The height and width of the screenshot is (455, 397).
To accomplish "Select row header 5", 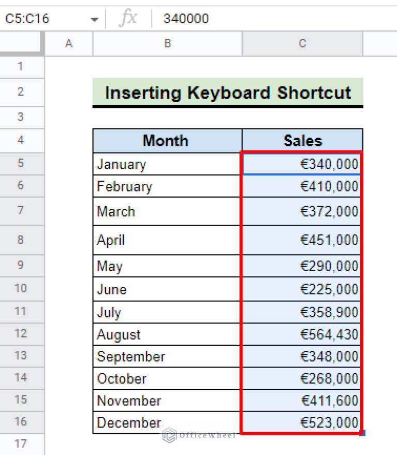I will [21, 164].
